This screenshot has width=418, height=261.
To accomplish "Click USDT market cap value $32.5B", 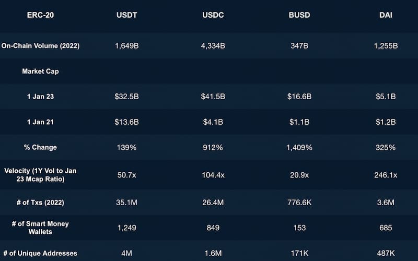I will tap(126, 97).
